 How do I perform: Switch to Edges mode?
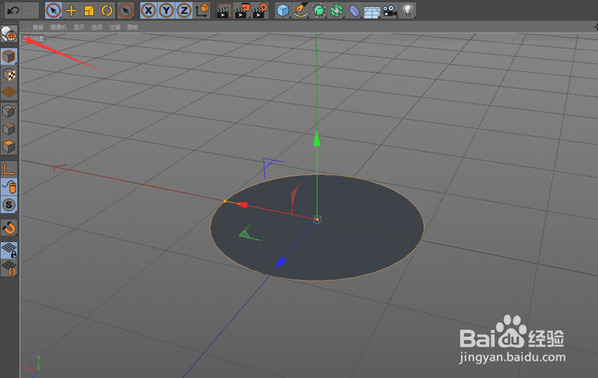[x=9, y=129]
